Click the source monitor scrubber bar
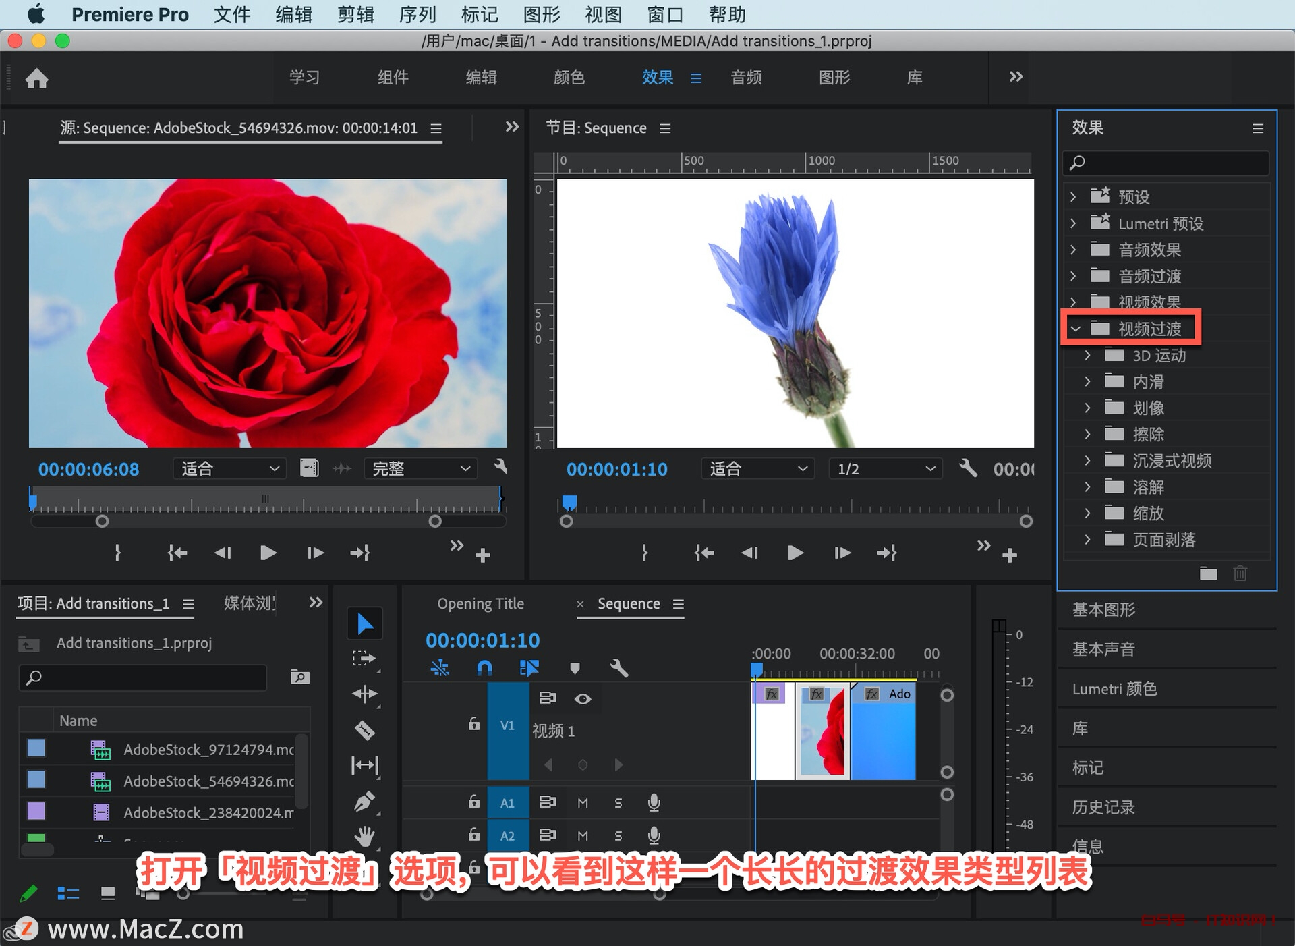 (x=266, y=500)
